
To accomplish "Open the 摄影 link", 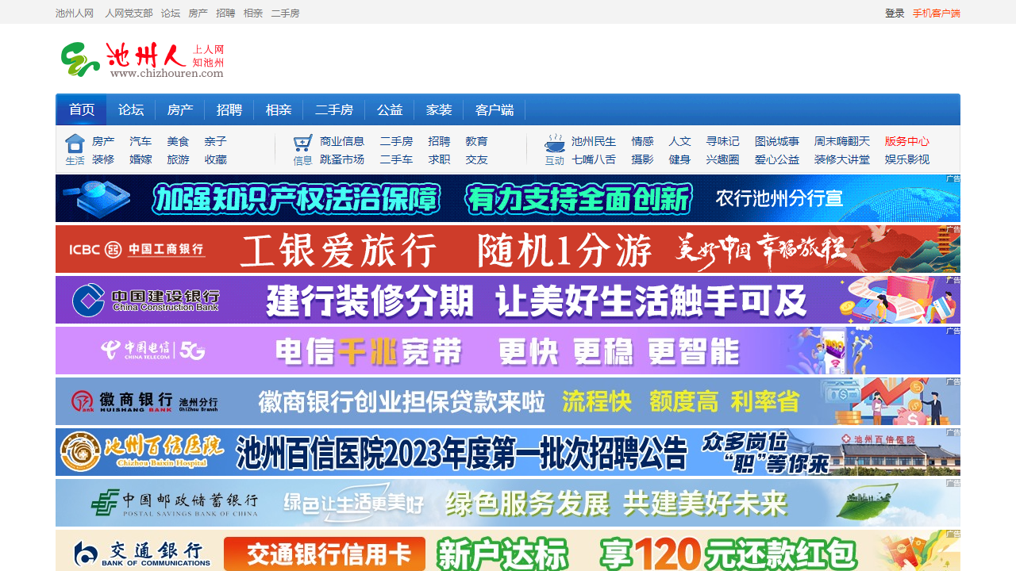I will (x=642, y=159).
